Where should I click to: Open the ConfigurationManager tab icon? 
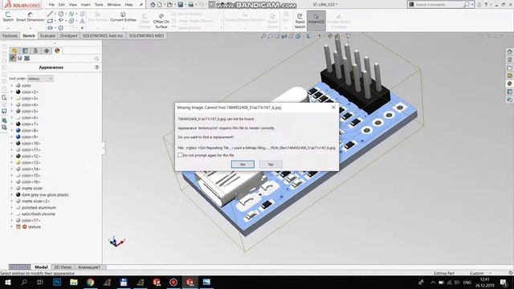(35, 51)
